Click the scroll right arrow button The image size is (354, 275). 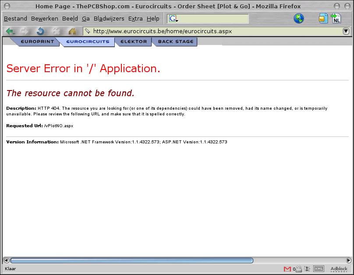coord(349,261)
